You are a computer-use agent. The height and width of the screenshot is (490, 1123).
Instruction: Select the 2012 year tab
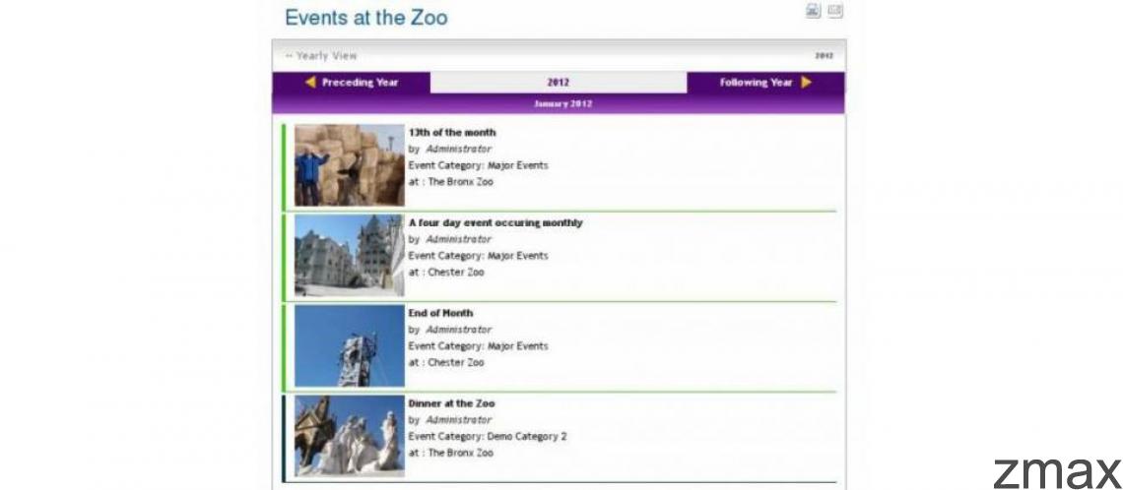(x=559, y=83)
